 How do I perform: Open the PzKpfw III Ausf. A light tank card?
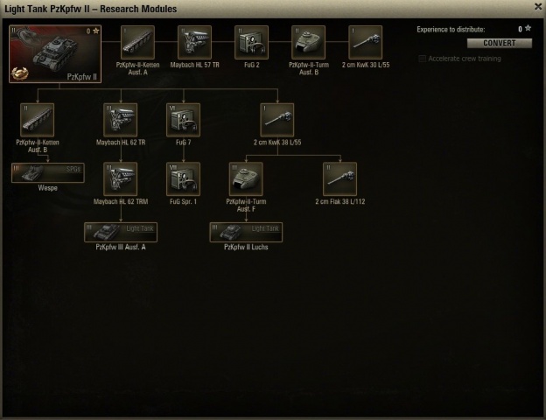tap(121, 232)
